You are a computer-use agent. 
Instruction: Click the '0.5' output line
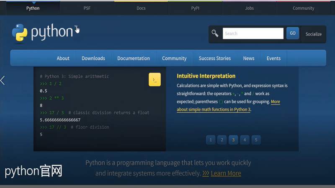click(44, 91)
